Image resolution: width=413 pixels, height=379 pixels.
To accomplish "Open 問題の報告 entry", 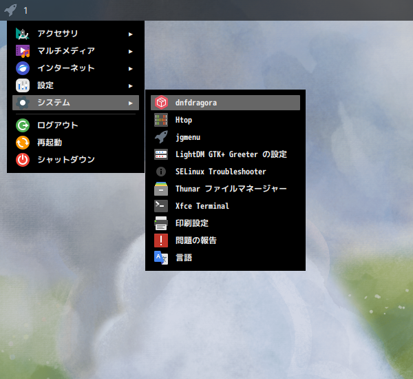I will point(225,240).
